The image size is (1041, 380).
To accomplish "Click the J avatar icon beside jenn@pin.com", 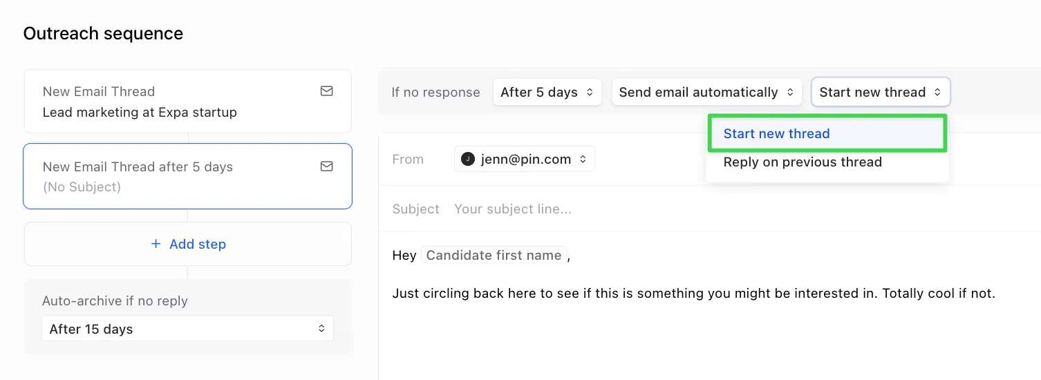I will click(468, 160).
